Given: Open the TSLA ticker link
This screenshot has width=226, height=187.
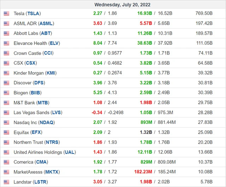Looking at the screenshot, I should pos(33,13).
